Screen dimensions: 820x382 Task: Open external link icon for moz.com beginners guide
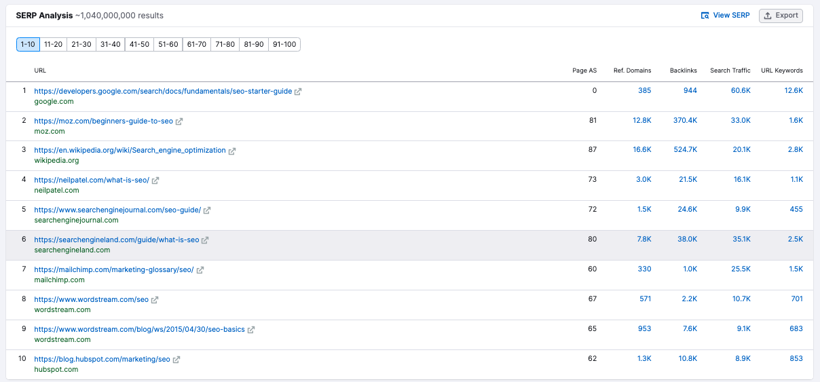coord(179,121)
